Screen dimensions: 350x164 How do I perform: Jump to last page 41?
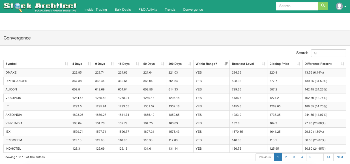tap(328, 157)
